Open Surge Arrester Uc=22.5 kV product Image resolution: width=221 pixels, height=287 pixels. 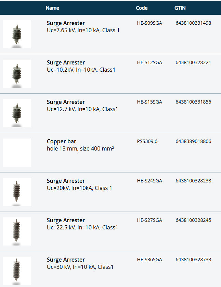tap(66, 220)
